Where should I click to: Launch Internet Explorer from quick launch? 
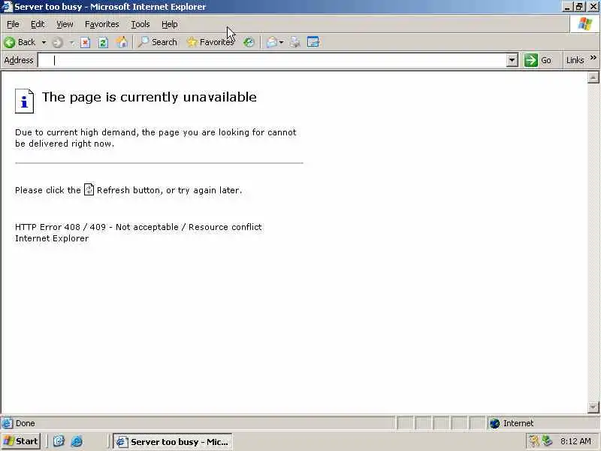point(77,441)
